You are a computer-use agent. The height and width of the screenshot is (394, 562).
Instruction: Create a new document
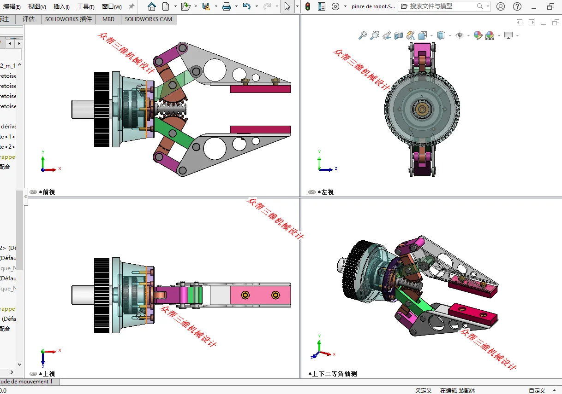(166, 6)
